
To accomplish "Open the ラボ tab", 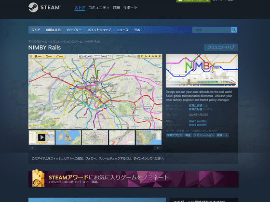I will 137,30.
